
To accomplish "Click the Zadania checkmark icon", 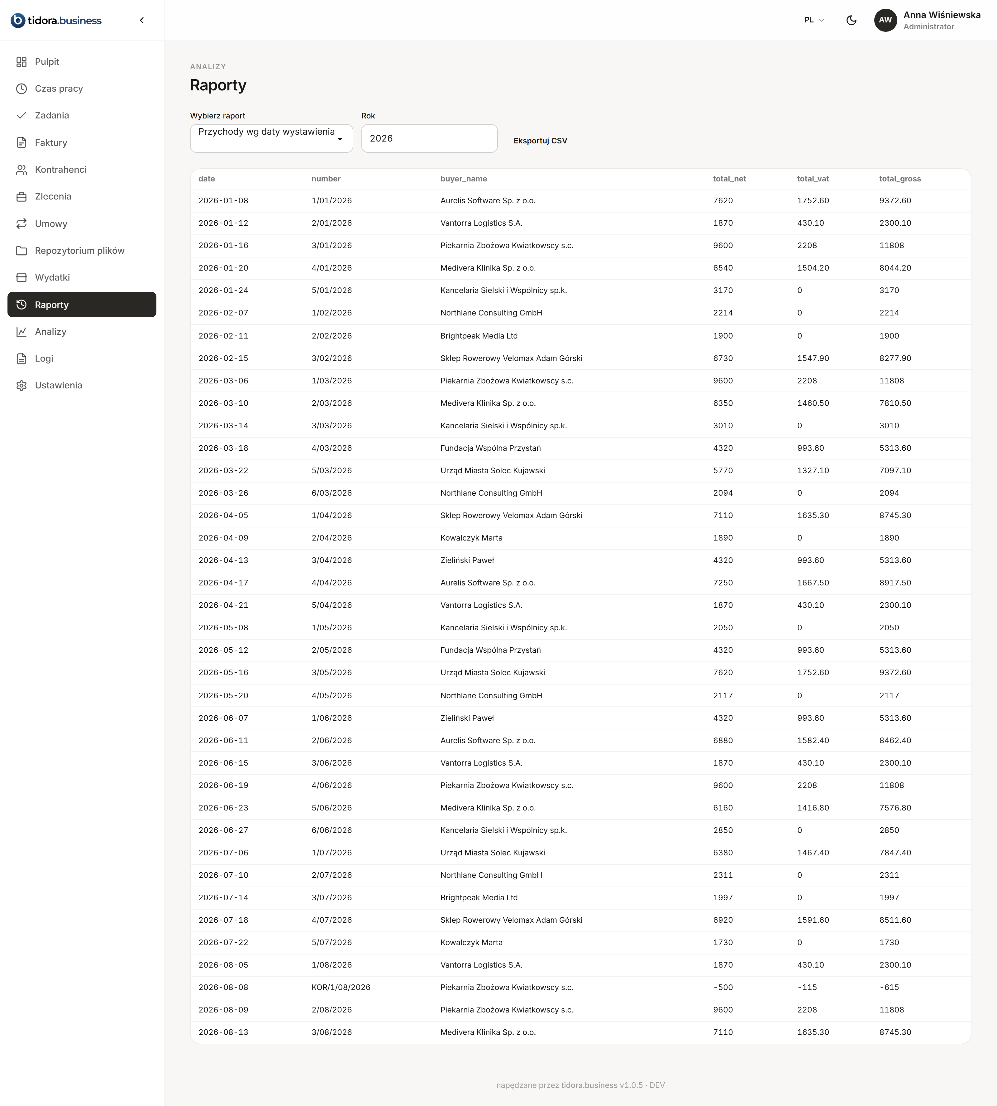I will [21, 116].
